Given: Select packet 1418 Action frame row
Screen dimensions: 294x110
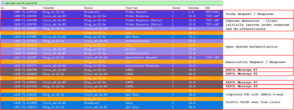Looking at the screenshot, I should [x=112, y=49].
